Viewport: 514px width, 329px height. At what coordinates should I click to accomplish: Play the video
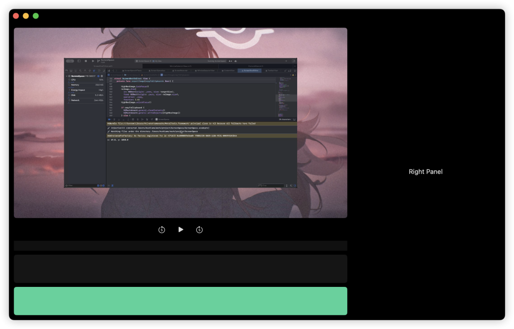tap(181, 230)
